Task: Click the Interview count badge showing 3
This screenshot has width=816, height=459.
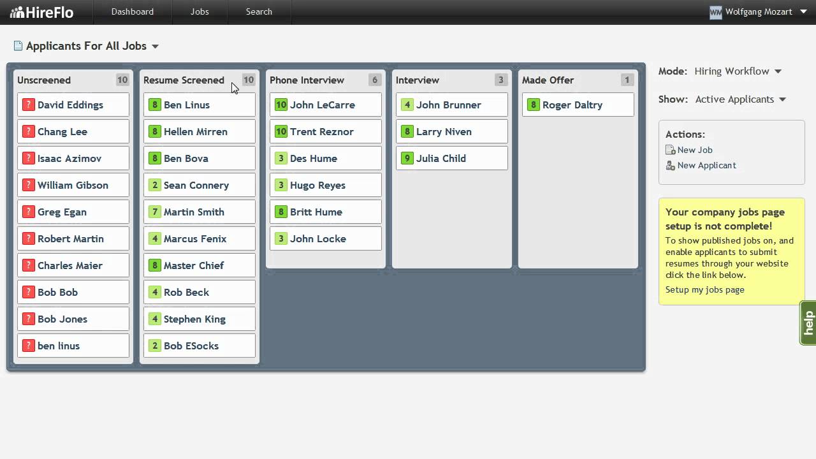Action: (x=501, y=80)
